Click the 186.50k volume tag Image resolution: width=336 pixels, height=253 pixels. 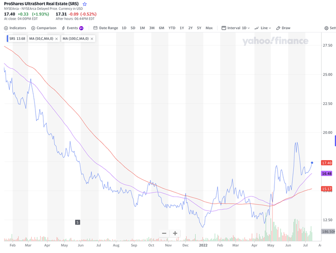[328, 232]
